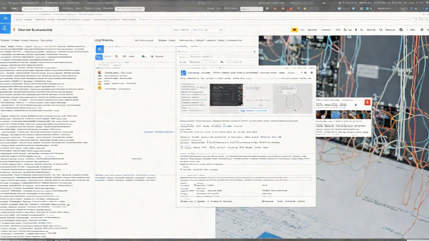This screenshot has height=241, width=429.
Task: Click the red square icon on the popup card
Action: click(367, 102)
